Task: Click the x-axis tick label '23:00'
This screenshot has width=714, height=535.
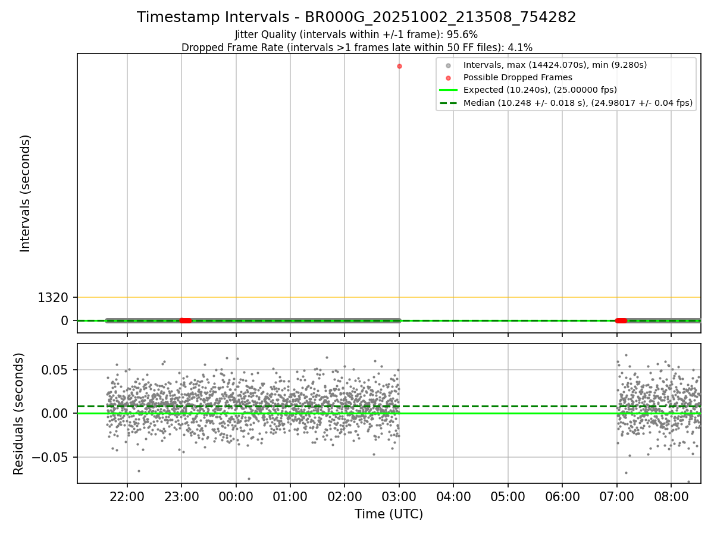Action: pos(181,496)
